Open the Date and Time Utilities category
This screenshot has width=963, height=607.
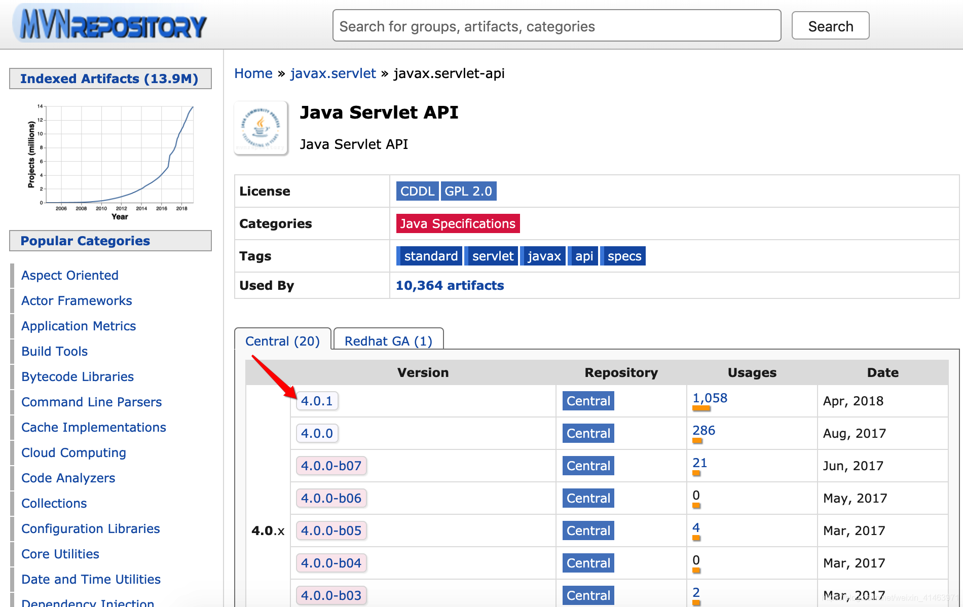(91, 579)
